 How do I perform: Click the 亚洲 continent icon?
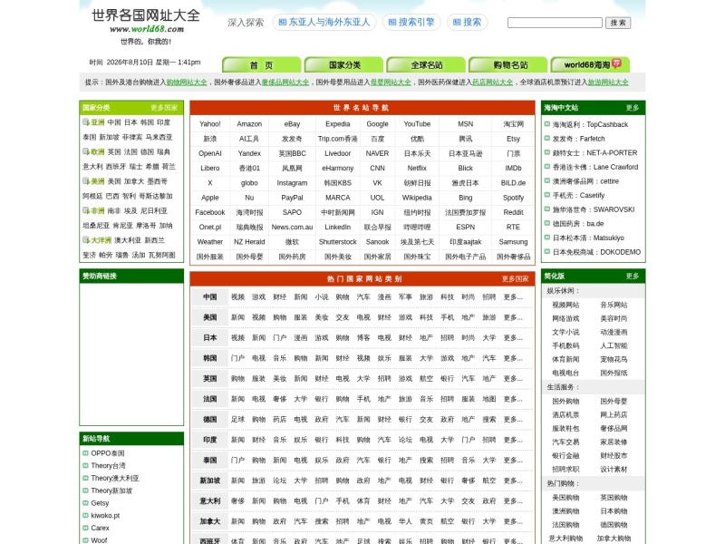86,122
